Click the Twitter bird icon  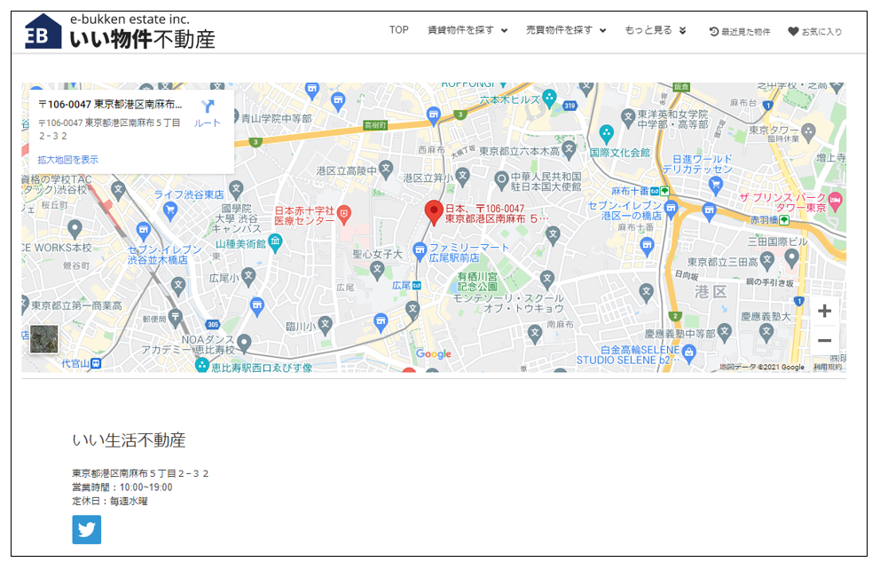(x=87, y=530)
